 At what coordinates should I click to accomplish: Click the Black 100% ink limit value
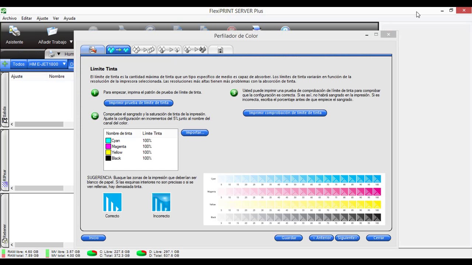(x=147, y=158)
